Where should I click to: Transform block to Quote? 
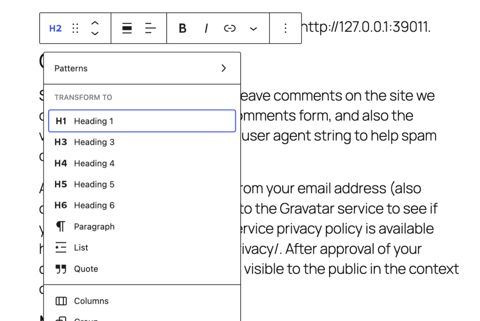point(142,269)
